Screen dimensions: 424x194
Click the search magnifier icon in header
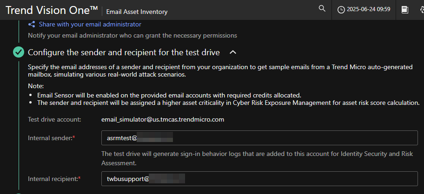[322, 9]
